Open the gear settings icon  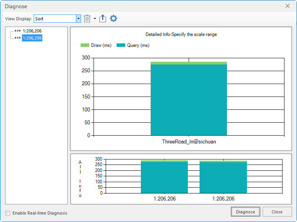tap(113, 19)
